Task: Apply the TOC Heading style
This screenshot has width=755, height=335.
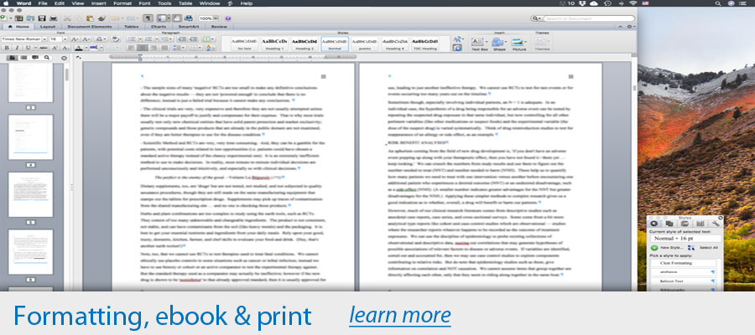Action: tap(424, 43)
